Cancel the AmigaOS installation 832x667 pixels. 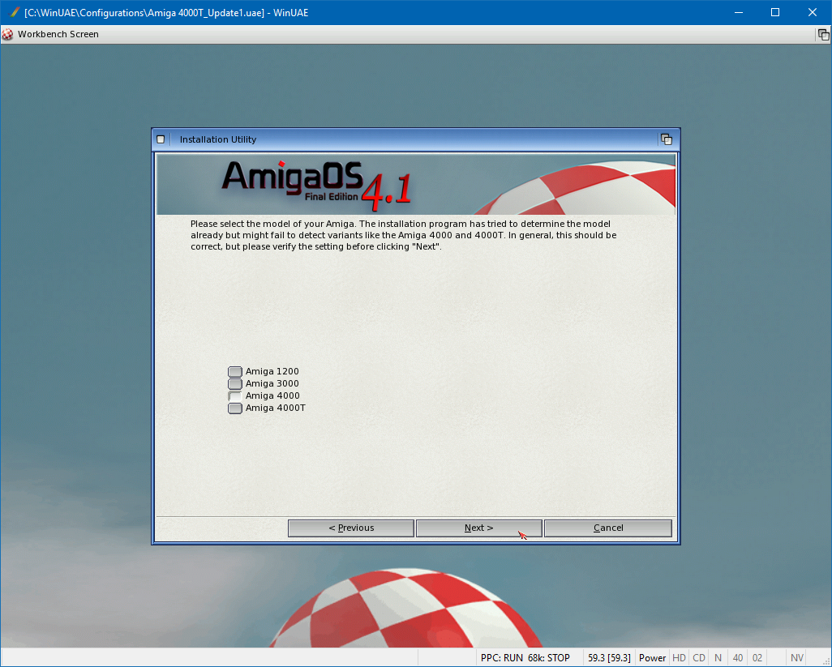(x=607, y=528)
